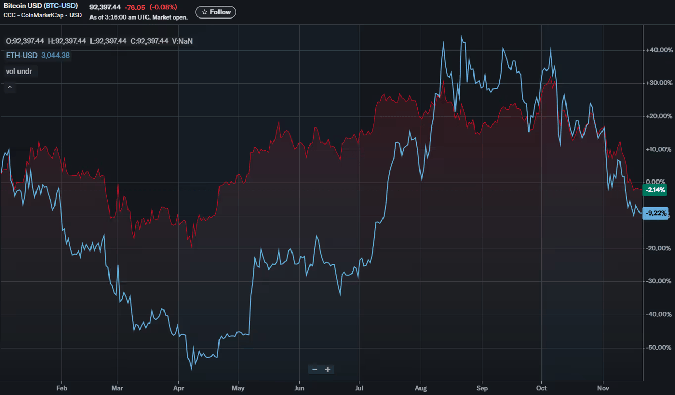The height and width of the screenshot is (395, 675).
Task: Click the Jul label on time axis
Action: point(359,387)
